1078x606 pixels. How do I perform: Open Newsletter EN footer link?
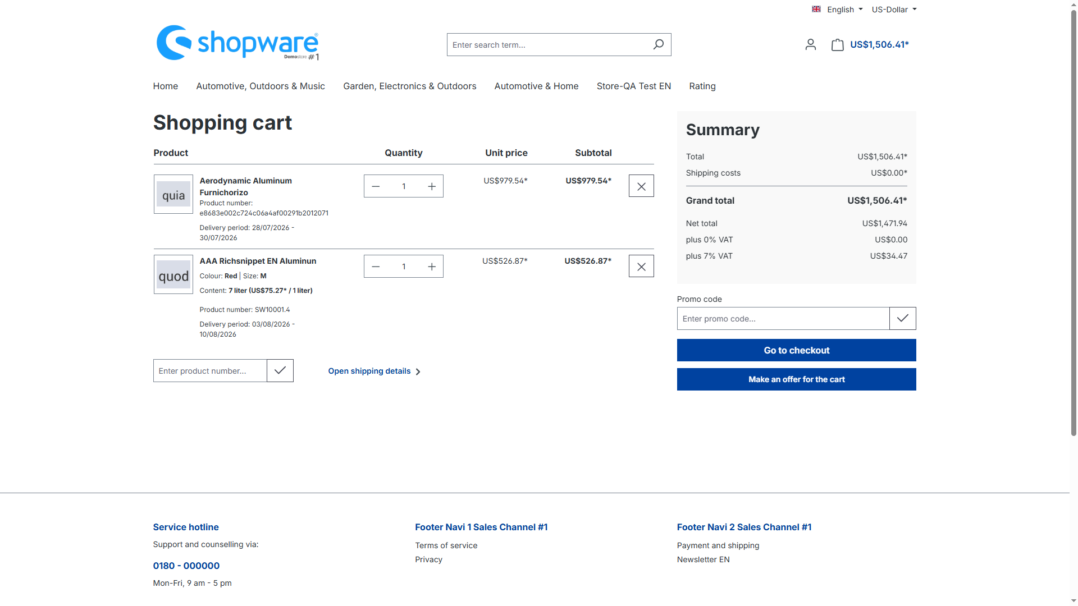[704, 559]
